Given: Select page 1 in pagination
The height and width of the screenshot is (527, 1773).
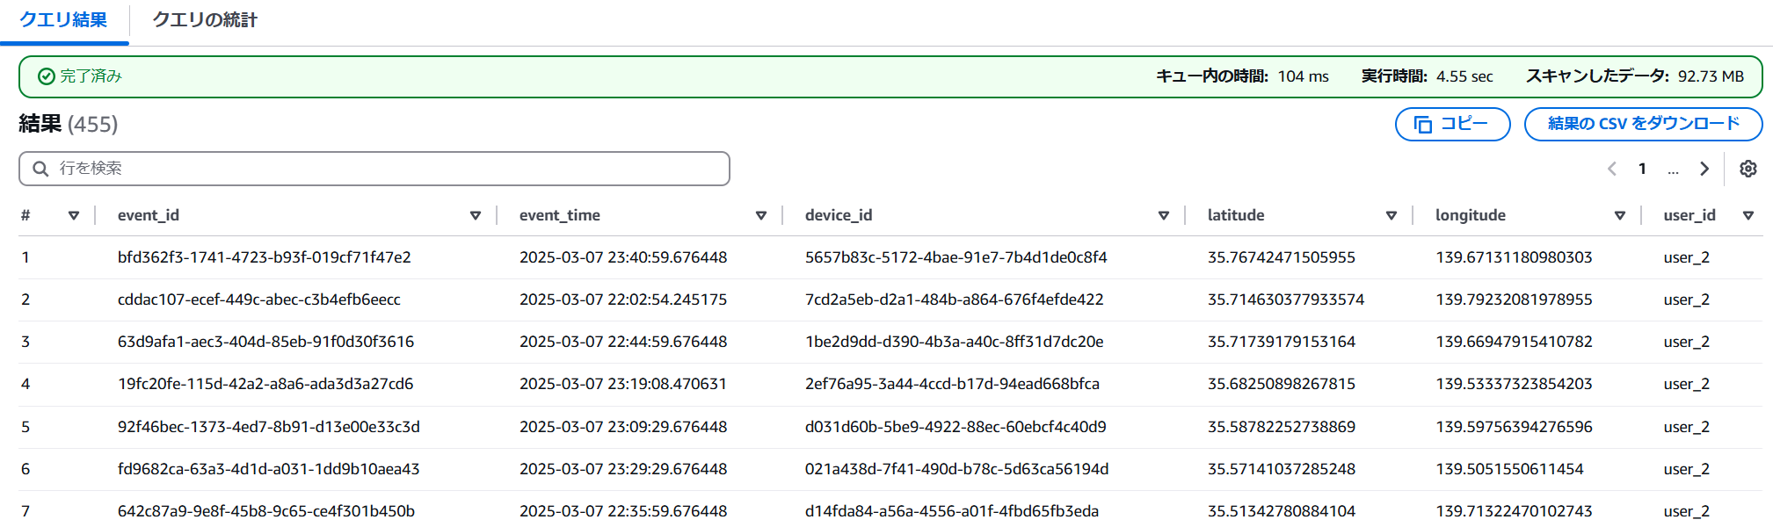Looking at the screenshot, I should tap(1642, 169).
